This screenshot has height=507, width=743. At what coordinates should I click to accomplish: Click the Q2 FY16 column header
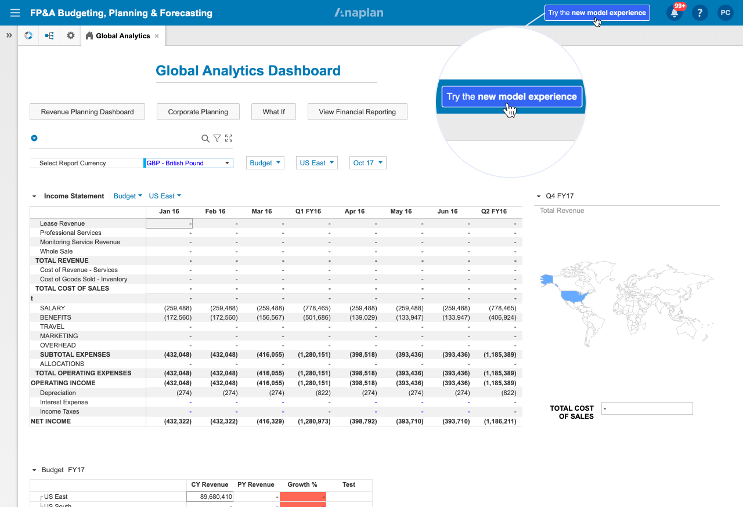(494, 211)
